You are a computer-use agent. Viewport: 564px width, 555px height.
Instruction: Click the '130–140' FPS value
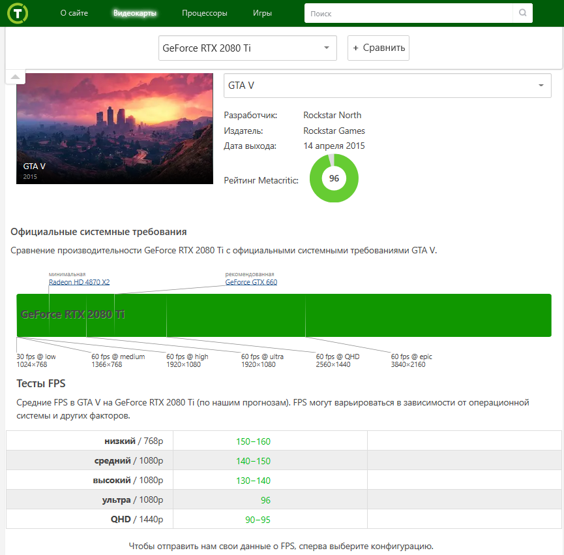(x=253, y=481)
